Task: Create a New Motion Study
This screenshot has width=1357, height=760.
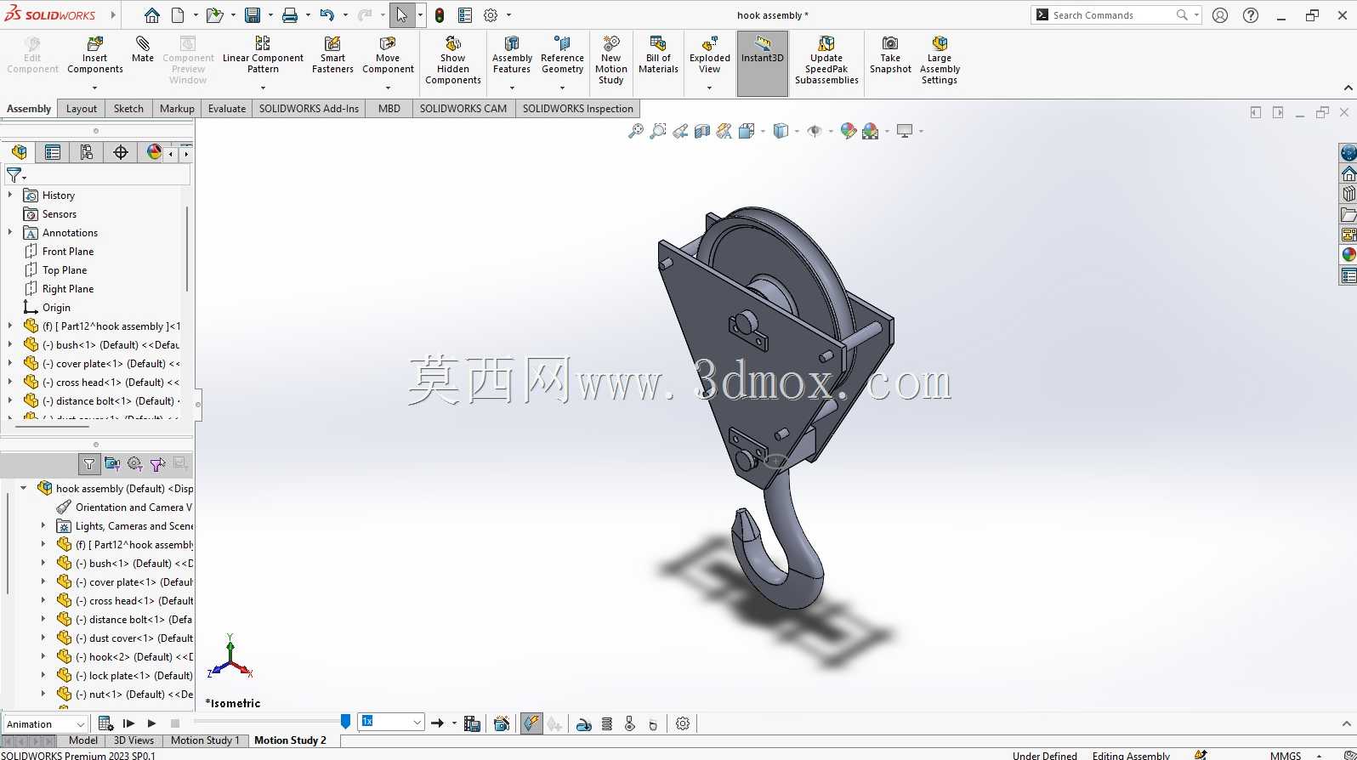Action: pos(611,60)
